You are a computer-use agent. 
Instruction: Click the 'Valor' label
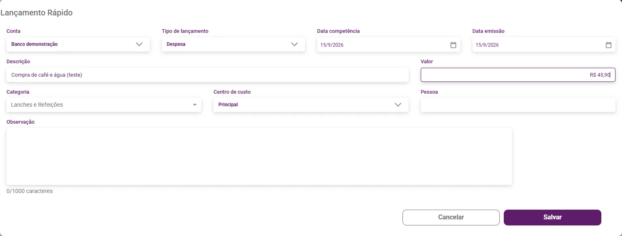427,62
